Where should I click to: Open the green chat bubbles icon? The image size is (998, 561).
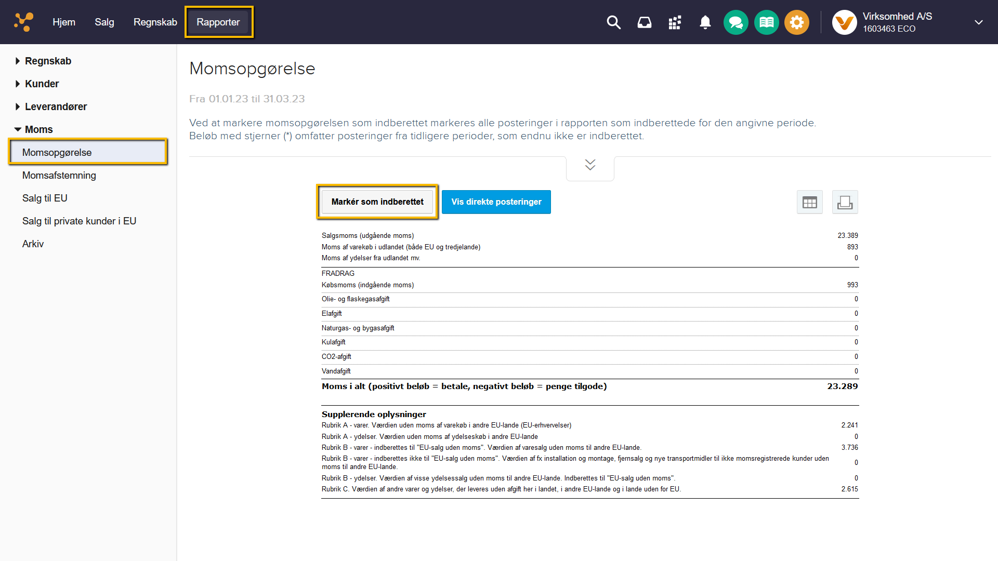(x=736, y=22)
